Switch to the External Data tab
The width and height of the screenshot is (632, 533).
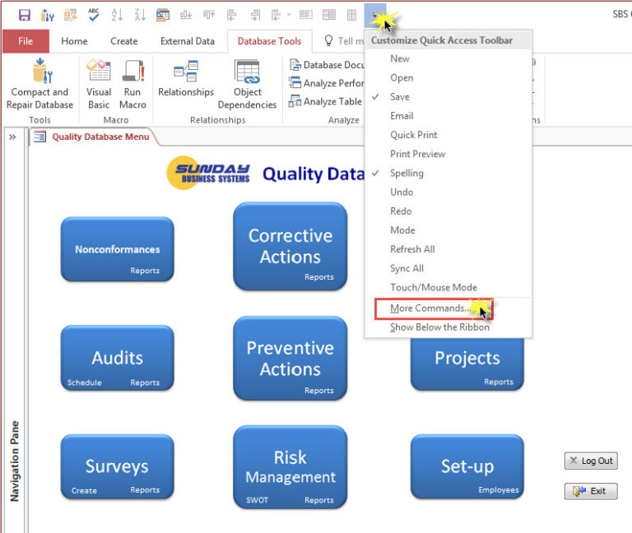(x=187, y=41)
